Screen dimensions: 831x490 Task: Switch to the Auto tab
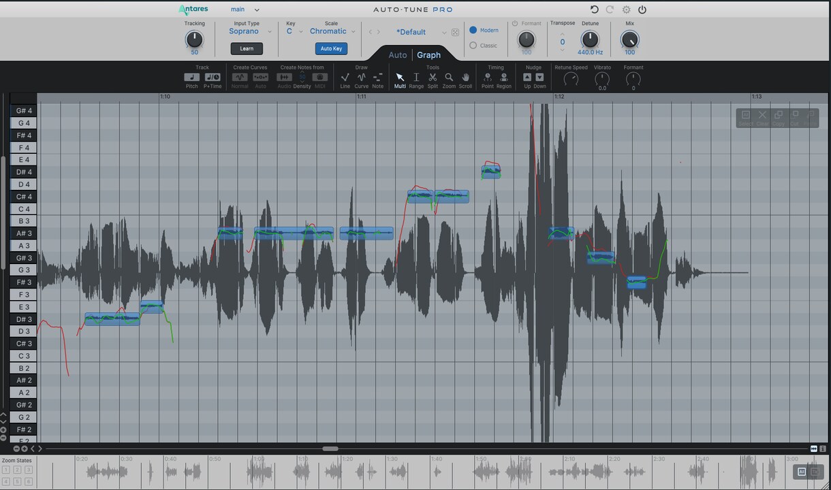tap(397, 55)
